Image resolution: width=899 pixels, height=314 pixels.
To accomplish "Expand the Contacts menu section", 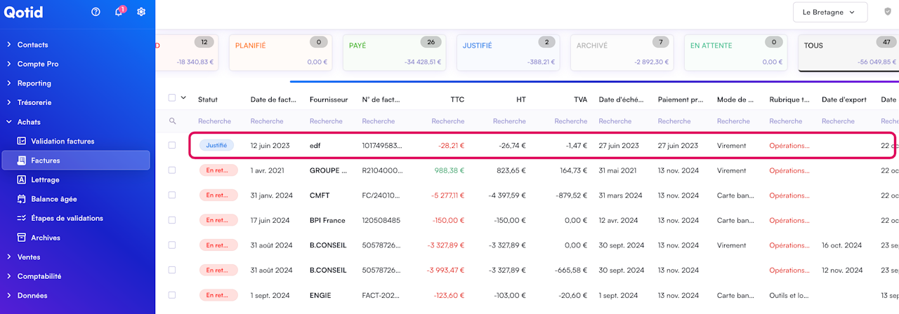I will click(x=32, y=45).
